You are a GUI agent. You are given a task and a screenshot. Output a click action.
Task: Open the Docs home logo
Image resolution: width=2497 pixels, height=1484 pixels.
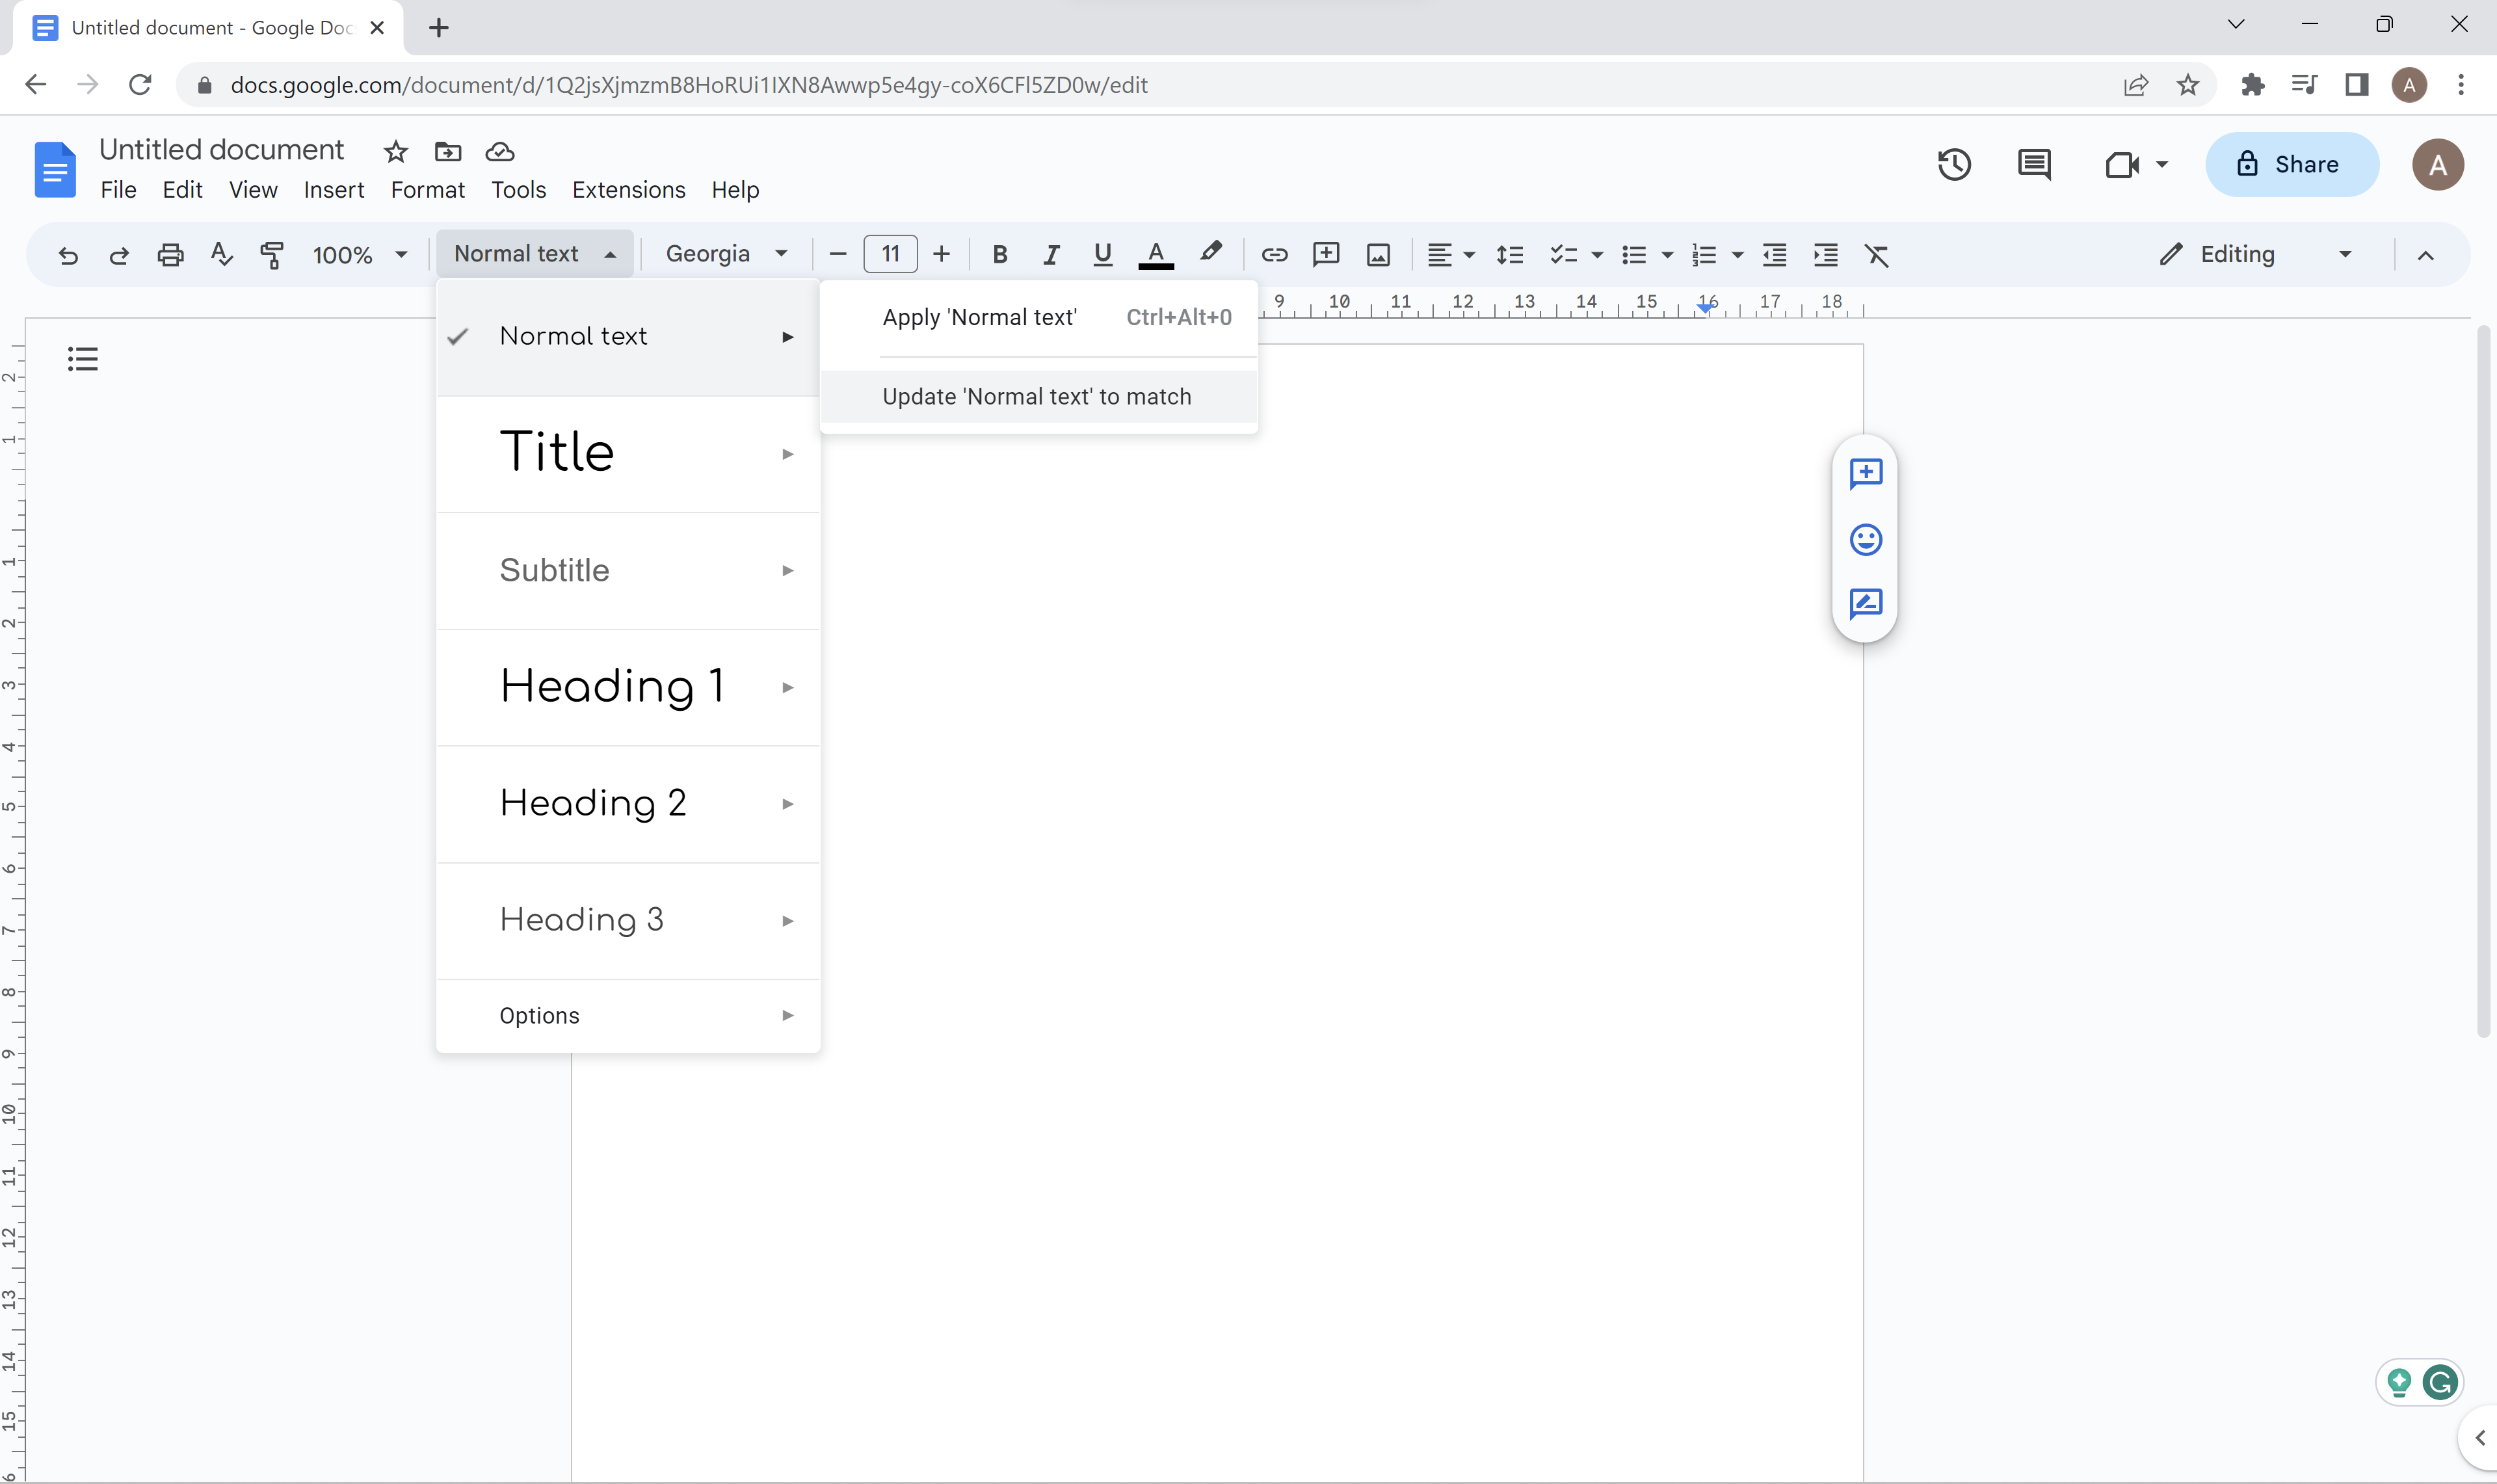click(55, 169)
